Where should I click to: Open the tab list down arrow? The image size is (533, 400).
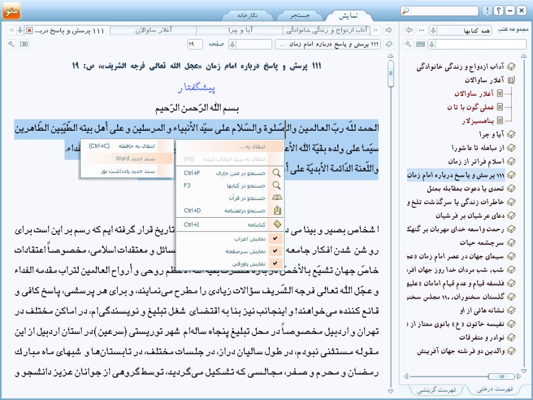20,30
